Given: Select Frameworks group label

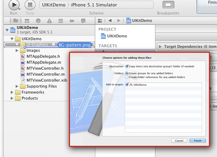Looking at the screenshot, I should point(33,92).
